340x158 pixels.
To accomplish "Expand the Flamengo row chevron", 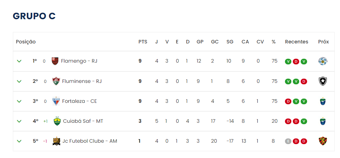I will pos(19,61).
